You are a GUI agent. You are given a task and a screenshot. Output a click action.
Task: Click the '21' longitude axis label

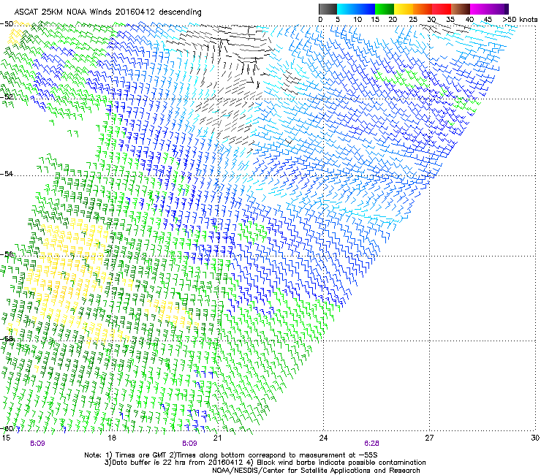[x=217, y=438]
